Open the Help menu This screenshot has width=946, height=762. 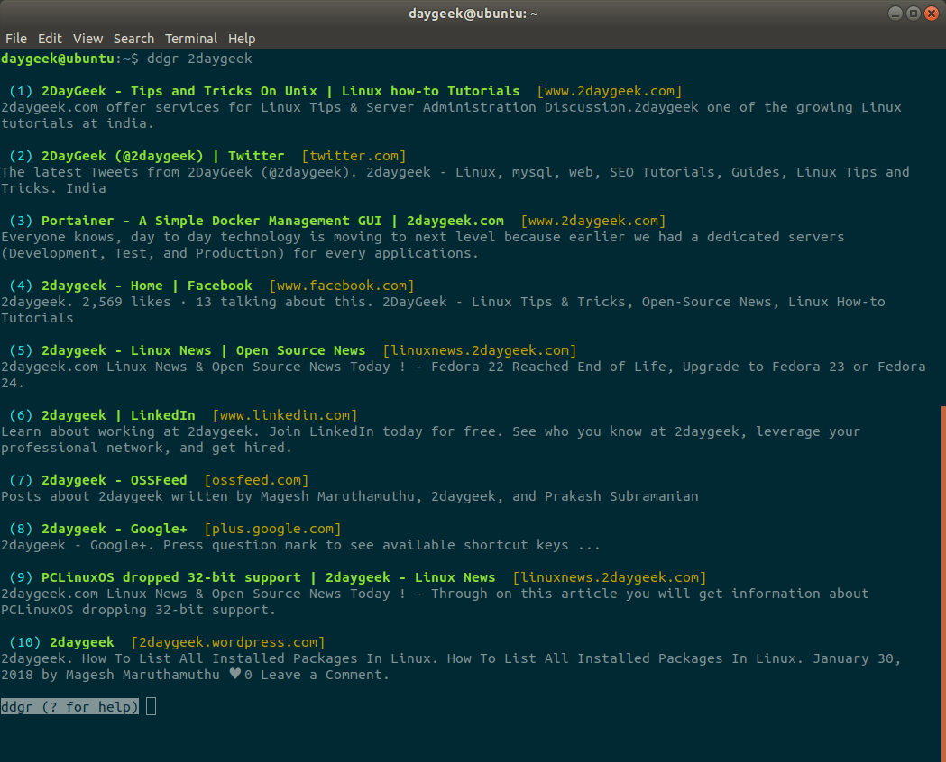pyautogui.click(x=242, y=39)
